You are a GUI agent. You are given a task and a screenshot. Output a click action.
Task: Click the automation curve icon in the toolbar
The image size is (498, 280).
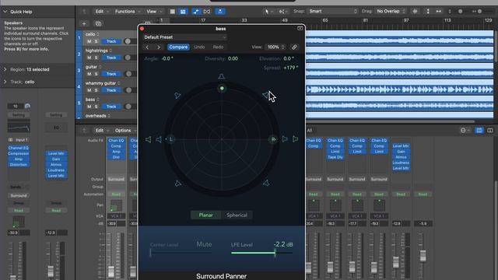[x=195, y=12]
